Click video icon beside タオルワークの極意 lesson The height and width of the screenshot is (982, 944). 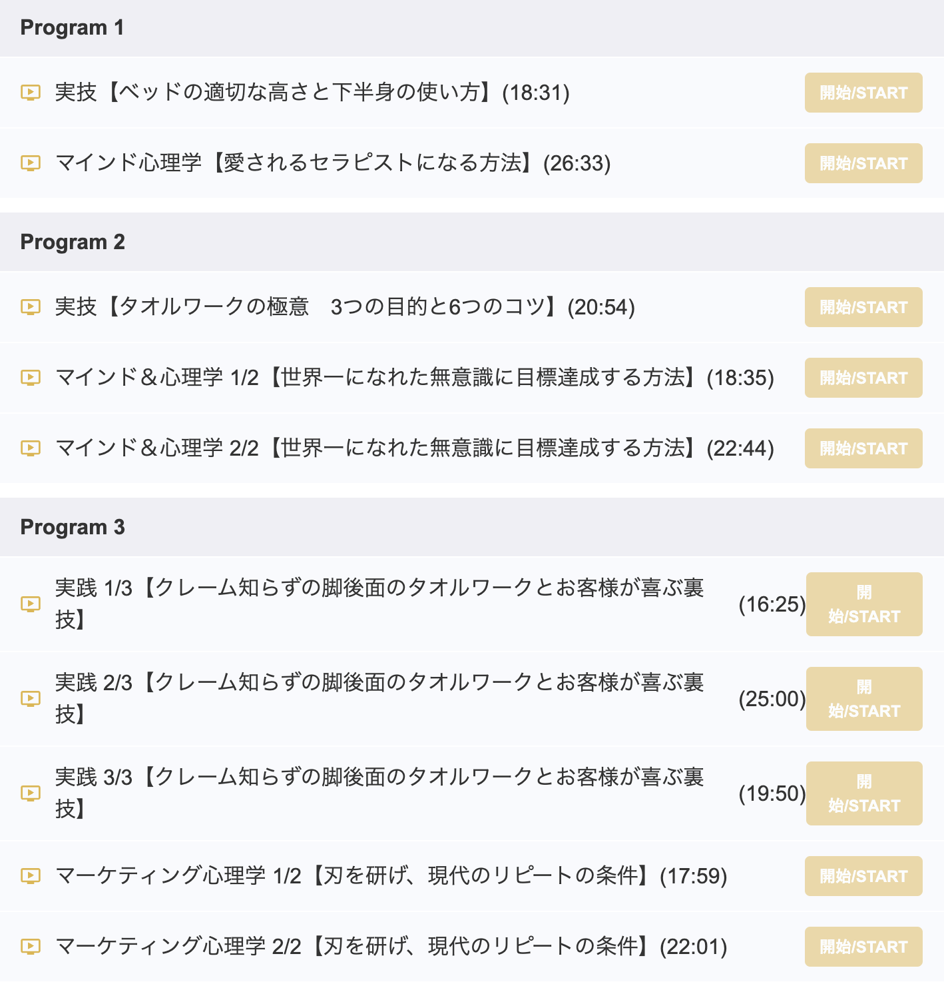coord(31,307)
